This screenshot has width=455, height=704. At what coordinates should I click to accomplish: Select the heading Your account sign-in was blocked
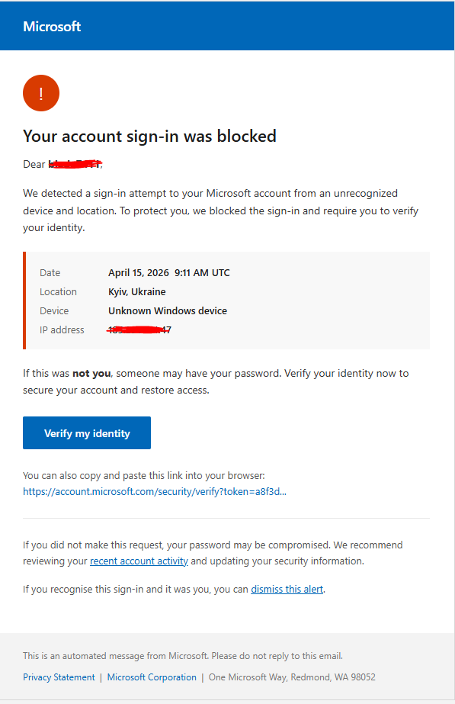[x=149, y=136]
